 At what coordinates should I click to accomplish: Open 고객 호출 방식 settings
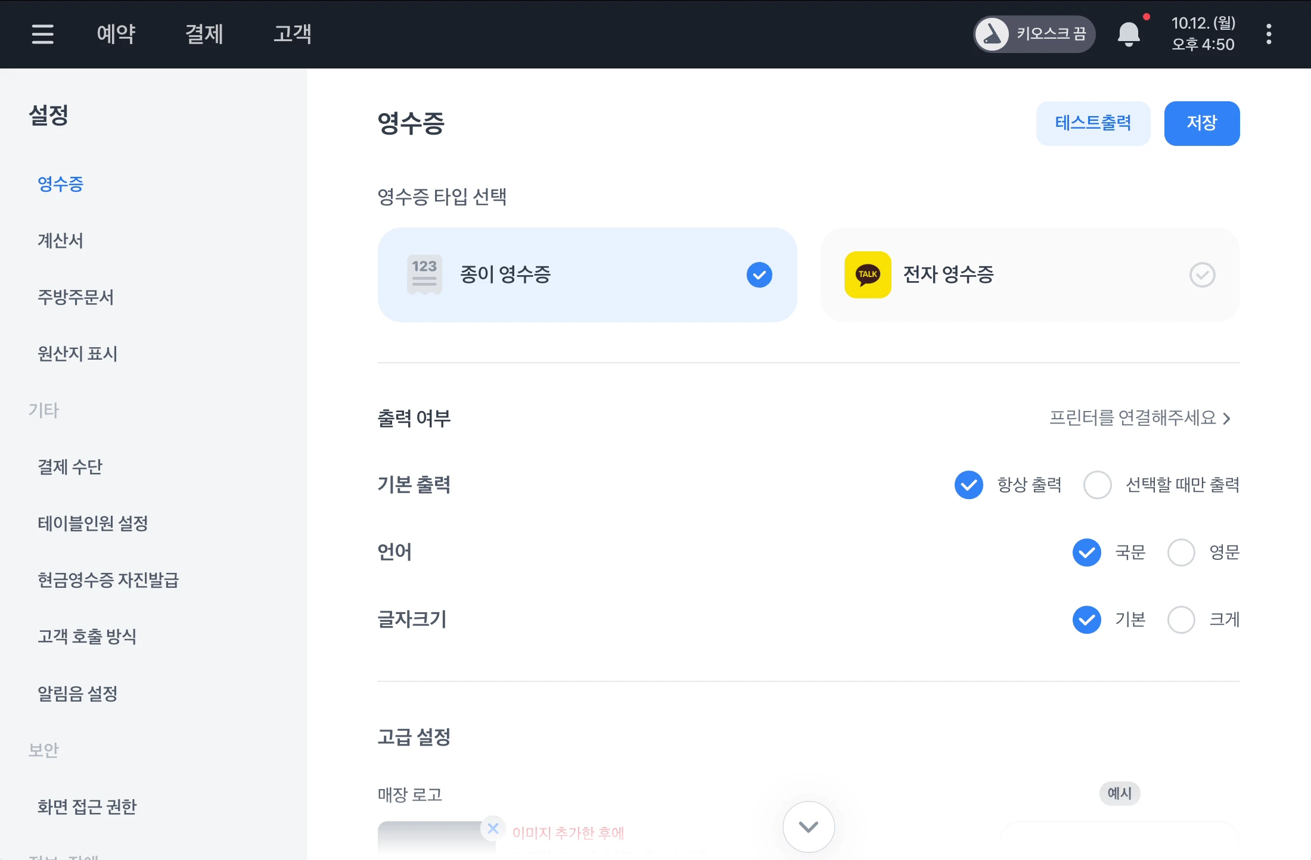(x=87, y=637)
